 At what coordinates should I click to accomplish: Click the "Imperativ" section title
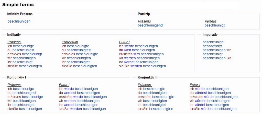210,34
